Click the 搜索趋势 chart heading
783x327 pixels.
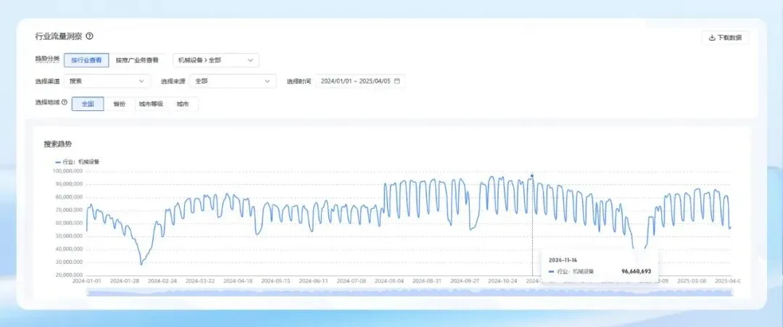tap(58, 144)
